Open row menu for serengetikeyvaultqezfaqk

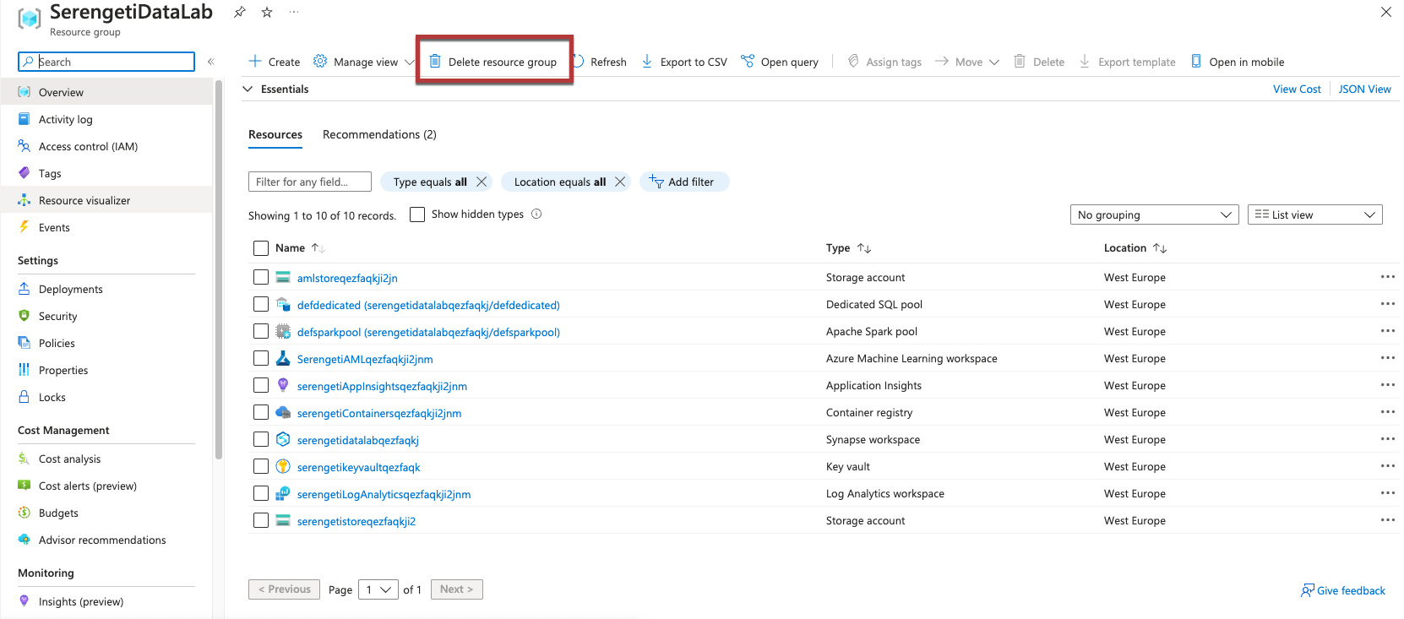(x=1388, y=466)
